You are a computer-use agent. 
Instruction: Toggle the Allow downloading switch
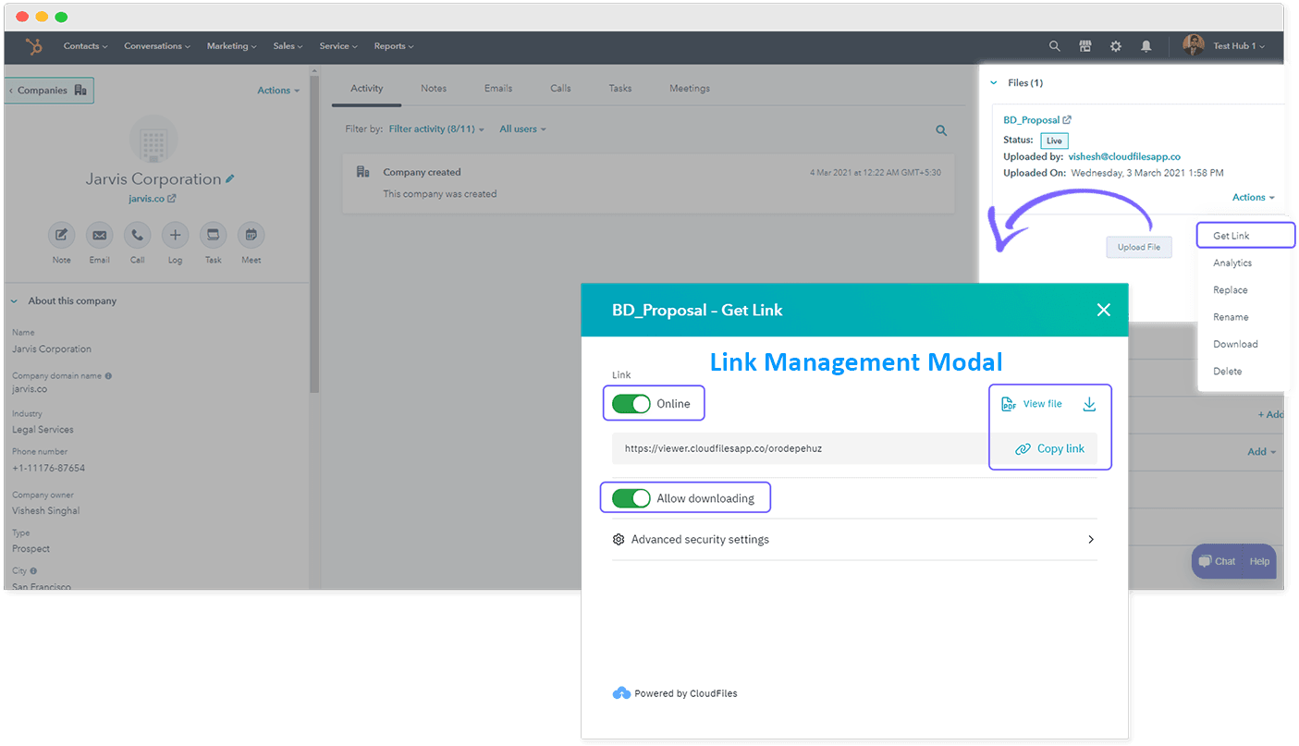[x=631, y=498]
